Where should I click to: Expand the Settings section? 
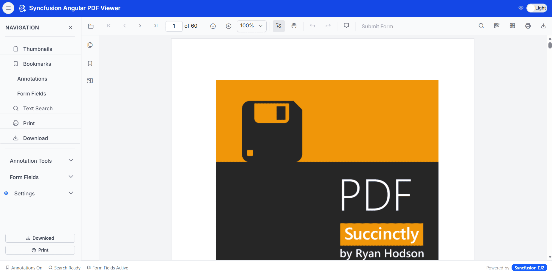point(40,194)
